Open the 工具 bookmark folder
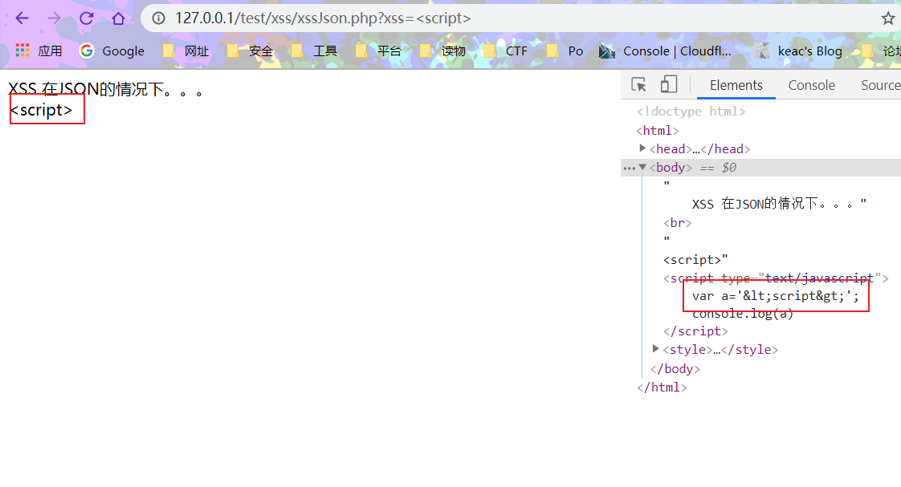 tap(314, 51)
